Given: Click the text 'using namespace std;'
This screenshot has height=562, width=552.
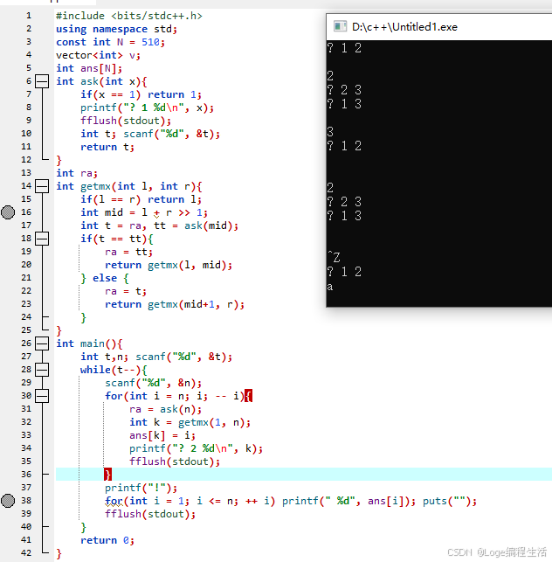Looking at the screenshot, I should 116,29.
